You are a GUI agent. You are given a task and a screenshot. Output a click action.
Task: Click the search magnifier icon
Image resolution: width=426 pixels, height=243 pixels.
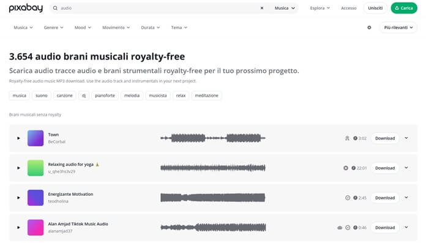coord(55,8)
